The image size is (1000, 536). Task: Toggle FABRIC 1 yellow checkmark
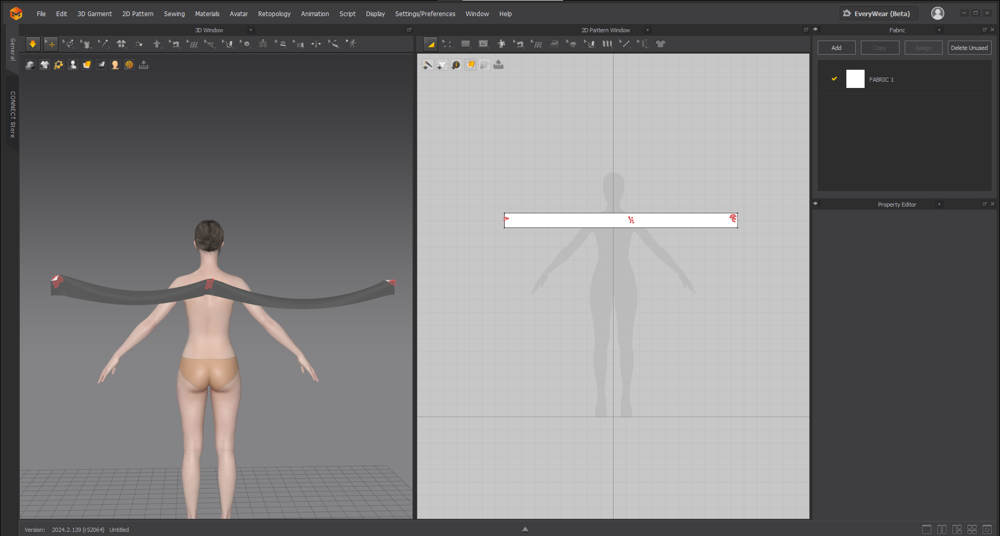tap(834, 79)
